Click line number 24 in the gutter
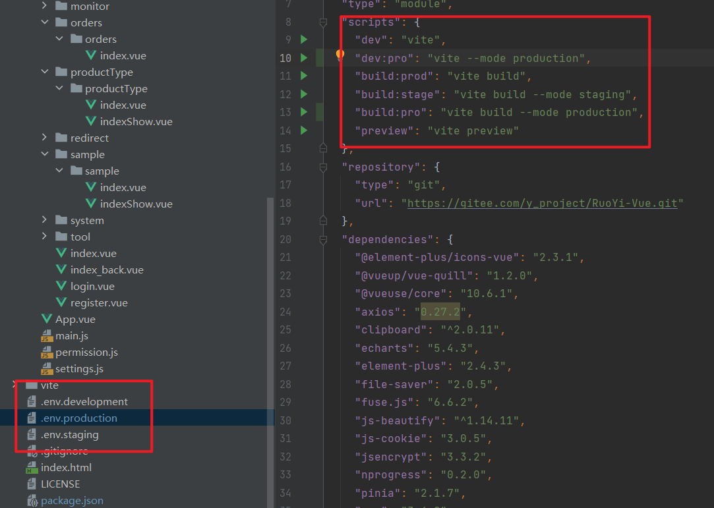 285,312
